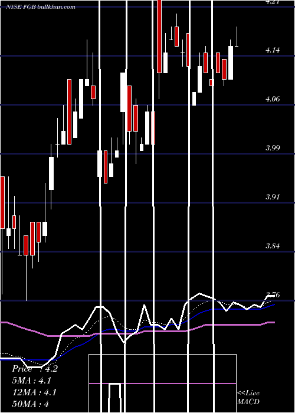This screenshot has height=413, width=295.
Task: Click the 3.84 price axis label
Action: [273, 246]
